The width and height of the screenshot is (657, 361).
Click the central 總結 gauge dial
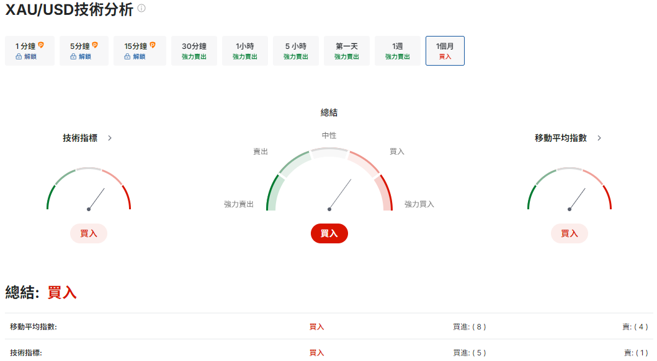(329, 179)
